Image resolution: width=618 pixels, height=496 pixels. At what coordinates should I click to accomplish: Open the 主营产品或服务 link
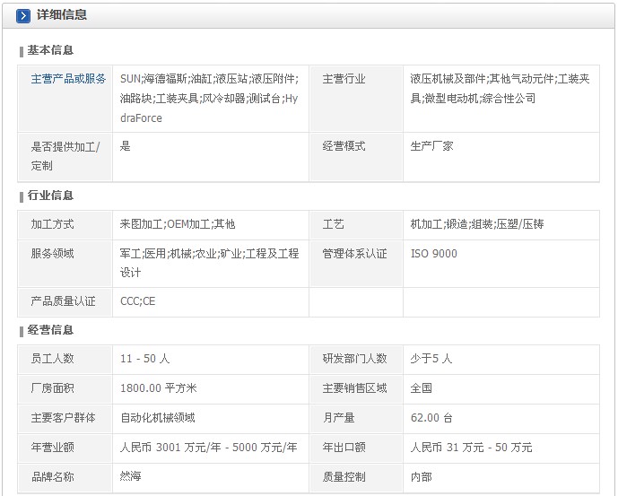tap(68, 79)
